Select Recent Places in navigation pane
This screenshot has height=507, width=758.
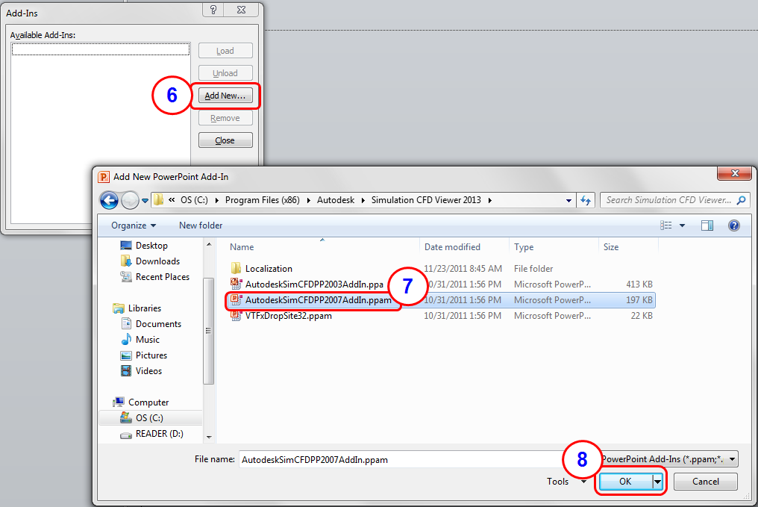[x=162, y=277]
